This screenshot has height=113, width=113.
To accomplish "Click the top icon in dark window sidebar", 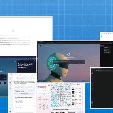I will click(92, 73).
